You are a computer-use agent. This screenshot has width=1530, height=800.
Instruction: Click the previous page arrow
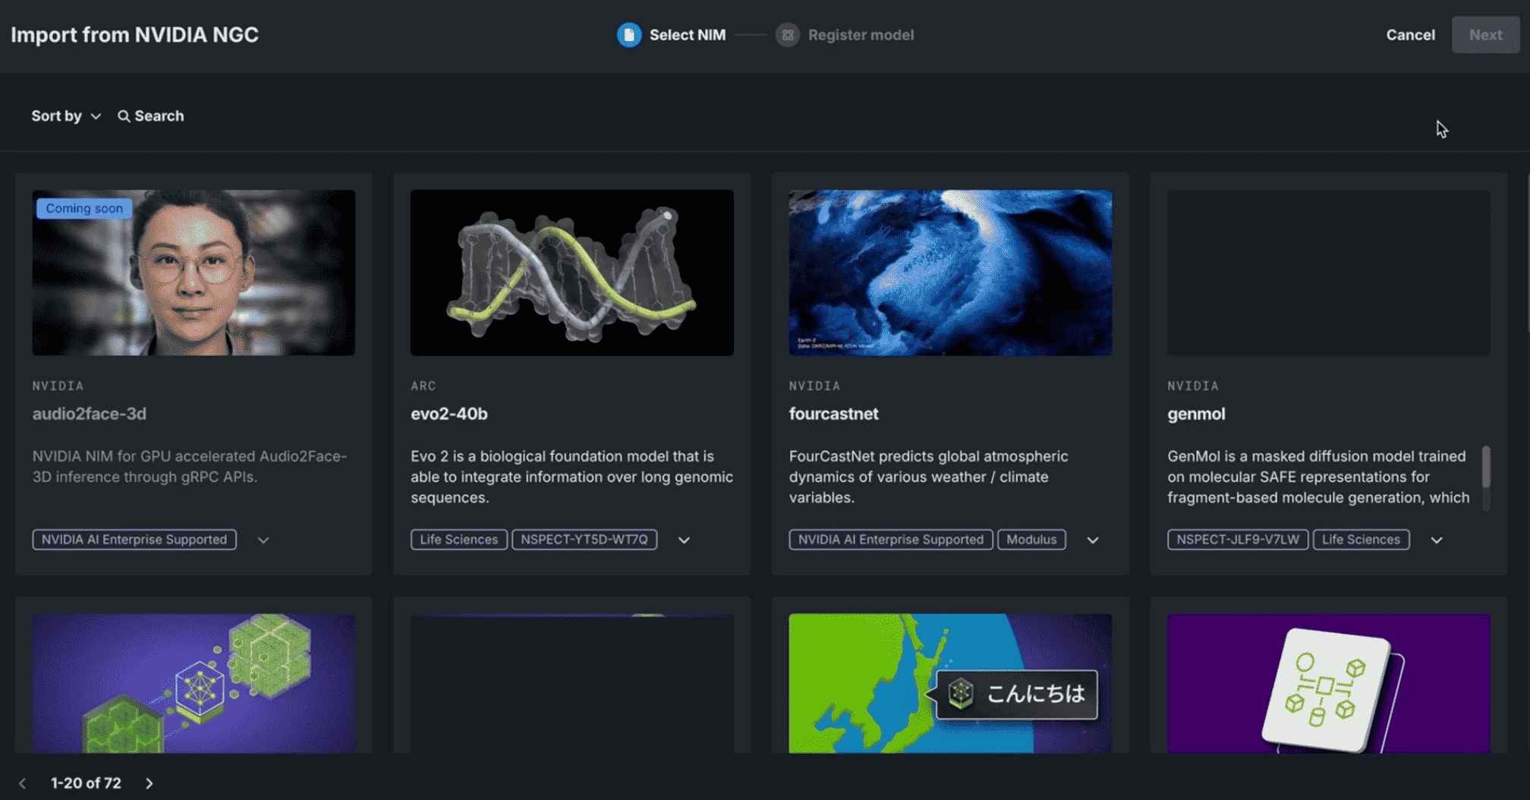(x=22, y=783)
